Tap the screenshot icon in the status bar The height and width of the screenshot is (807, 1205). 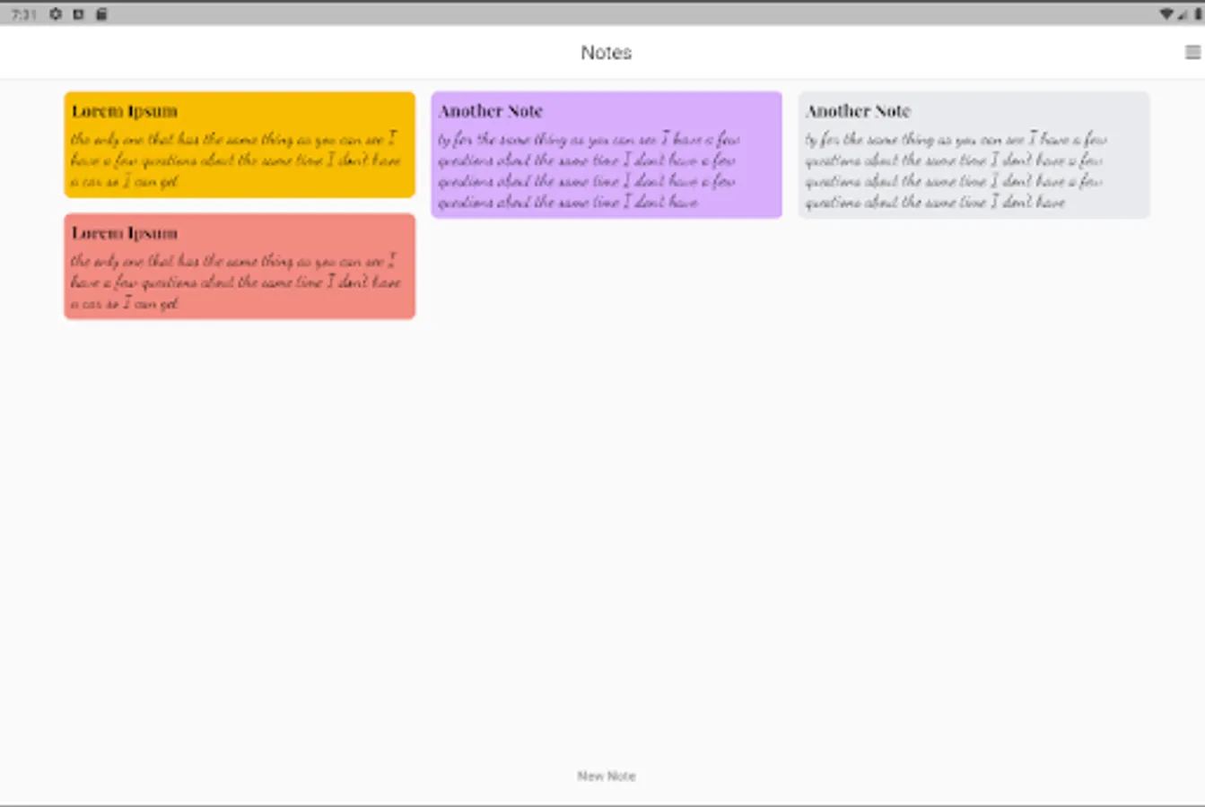tap(78, 13)
